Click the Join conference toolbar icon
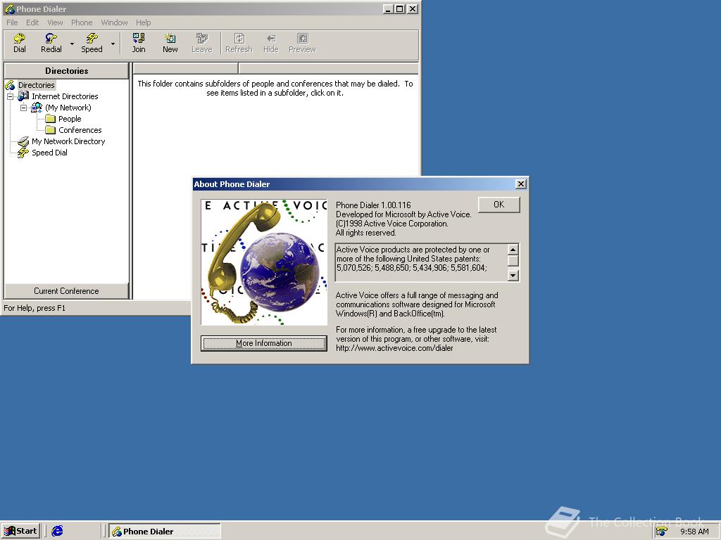The height and width of the screenshot is (540, 721). 139,43
